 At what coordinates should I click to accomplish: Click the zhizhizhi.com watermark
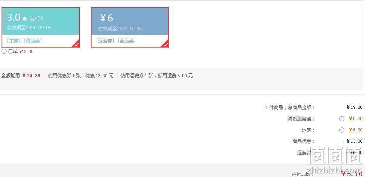click(x=335, y=170)
